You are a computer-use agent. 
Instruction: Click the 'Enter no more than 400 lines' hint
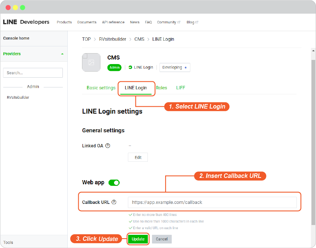[155, 215]
